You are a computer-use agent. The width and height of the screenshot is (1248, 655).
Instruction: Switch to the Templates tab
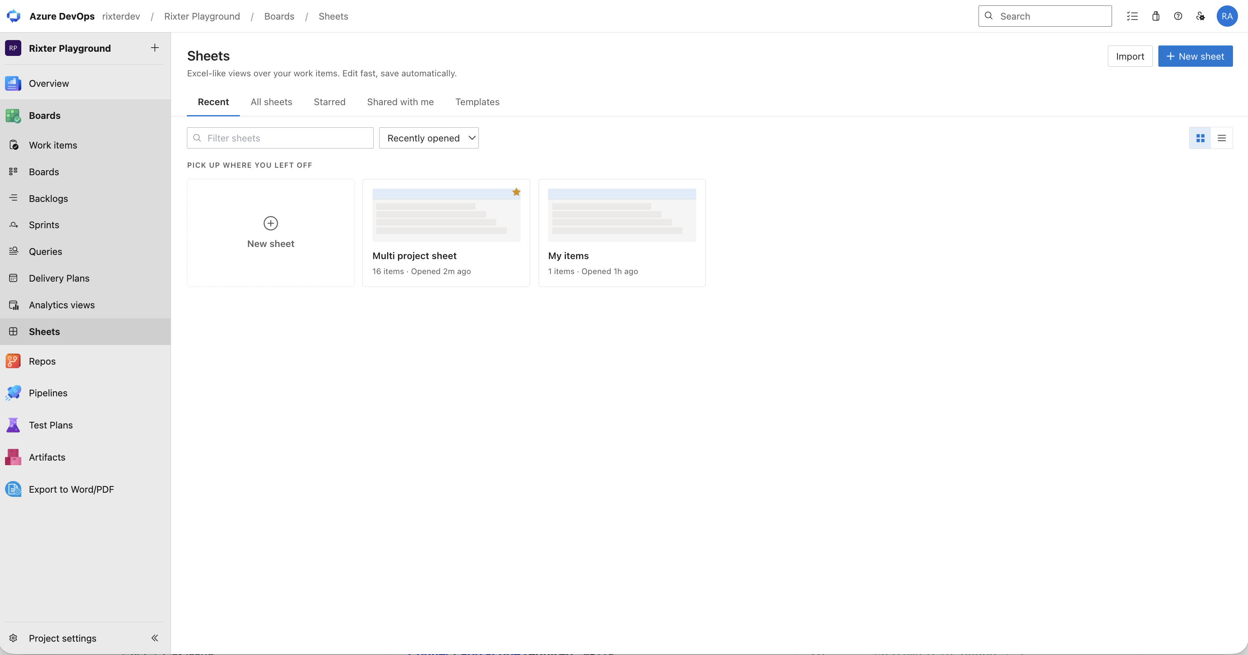[x=477, y=102]
